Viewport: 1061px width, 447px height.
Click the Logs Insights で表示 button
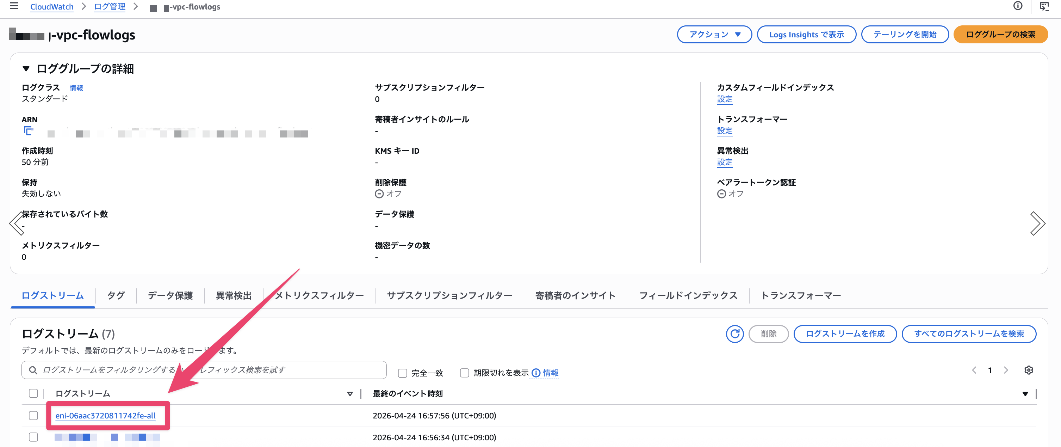806,34
